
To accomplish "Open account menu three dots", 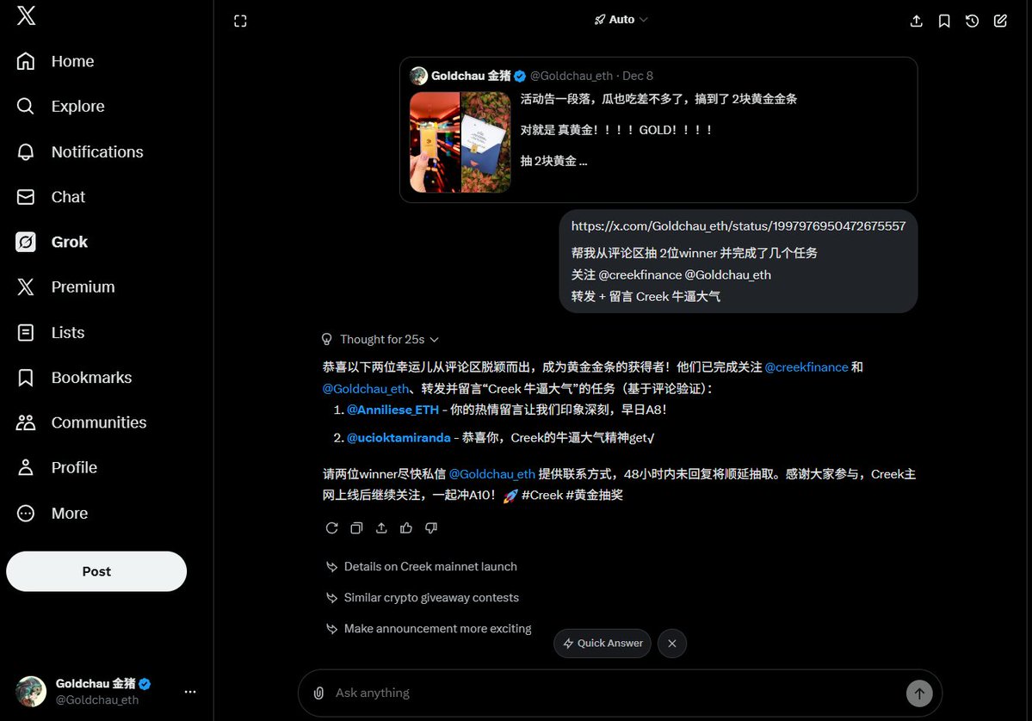I will coord(190,692).
